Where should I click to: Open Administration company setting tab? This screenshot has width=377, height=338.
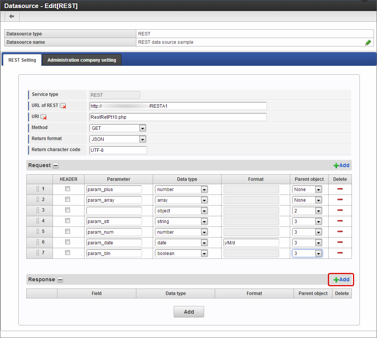point(82,60)
